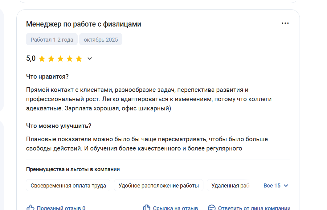Click the first rating star
The image size is (327, 210).
42,59
